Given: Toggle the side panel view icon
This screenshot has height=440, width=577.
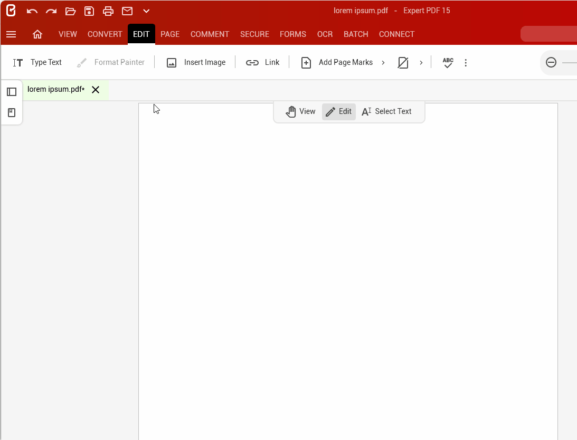Looking at the screenshot, I should pyautogui.click(x=12, y=92).
